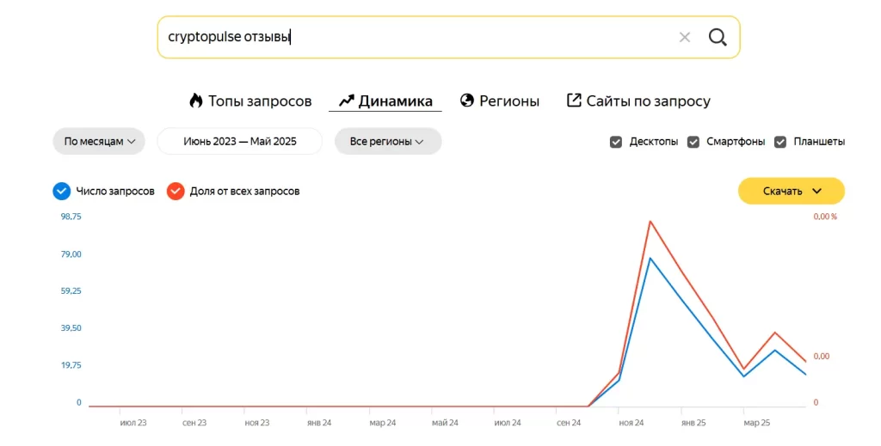Click the 19,75 left axis value
The height and width of the screenshot is (446, 881).
[x=71, y=365]
